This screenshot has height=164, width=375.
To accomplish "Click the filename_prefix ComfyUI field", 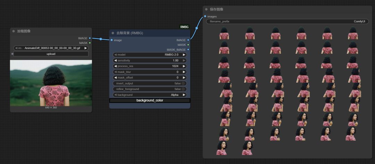I will [x=287, y=22].
